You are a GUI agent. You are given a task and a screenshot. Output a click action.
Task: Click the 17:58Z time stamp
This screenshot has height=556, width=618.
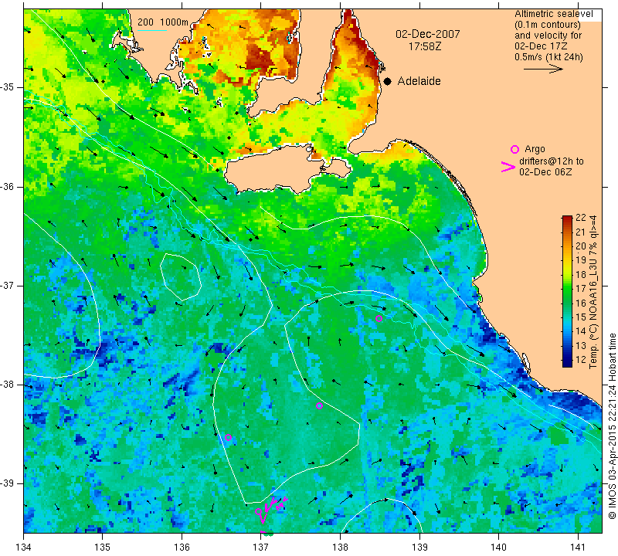425,46
